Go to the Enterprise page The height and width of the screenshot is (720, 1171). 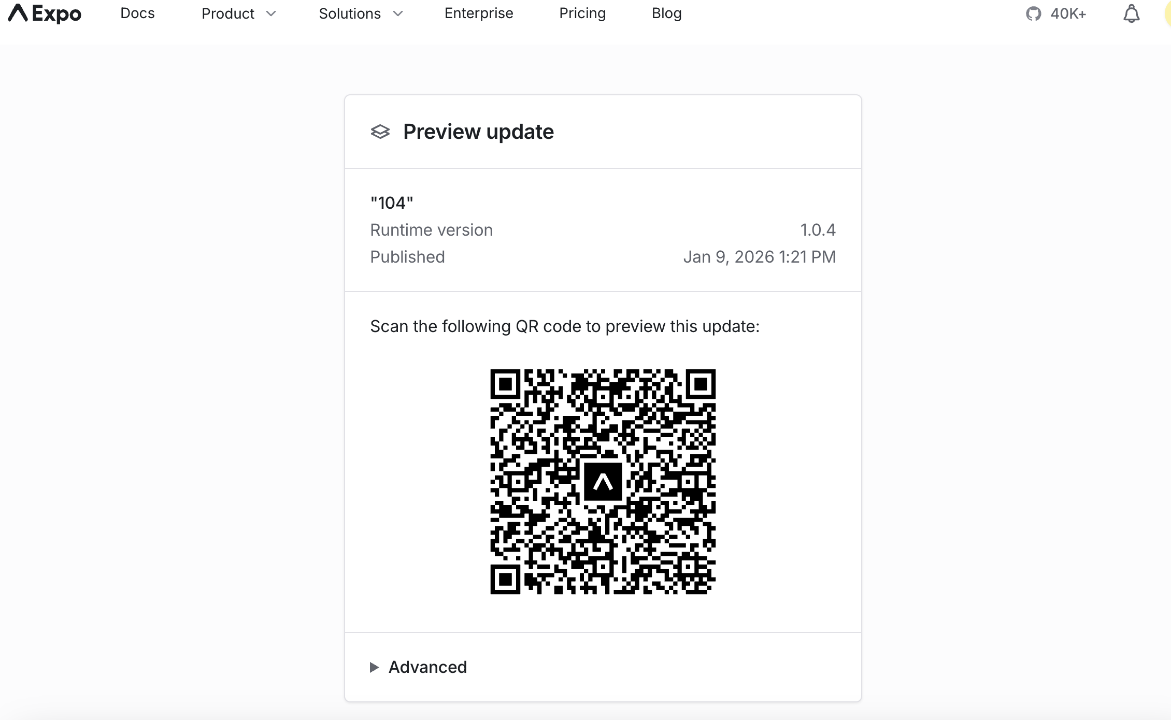[478, 13]
